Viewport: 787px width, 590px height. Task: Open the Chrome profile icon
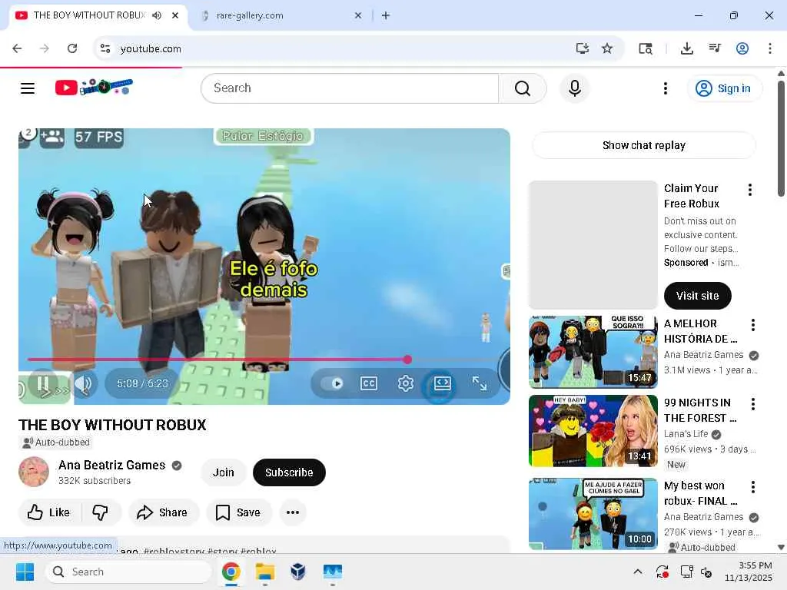tap(742, 48)
